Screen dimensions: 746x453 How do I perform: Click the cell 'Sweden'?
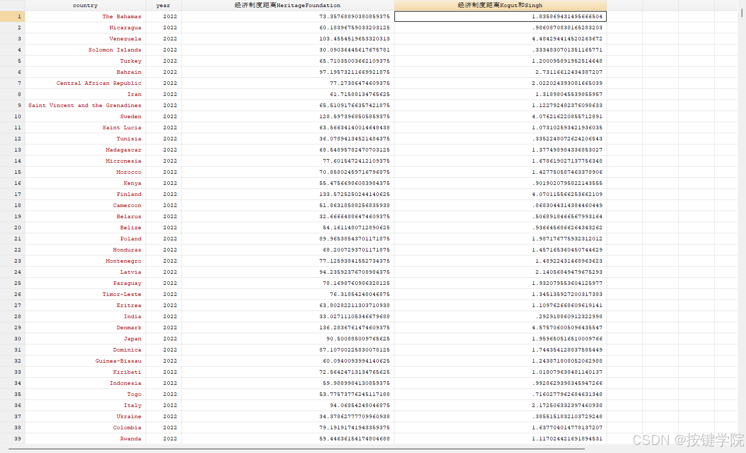pos(85,117)
